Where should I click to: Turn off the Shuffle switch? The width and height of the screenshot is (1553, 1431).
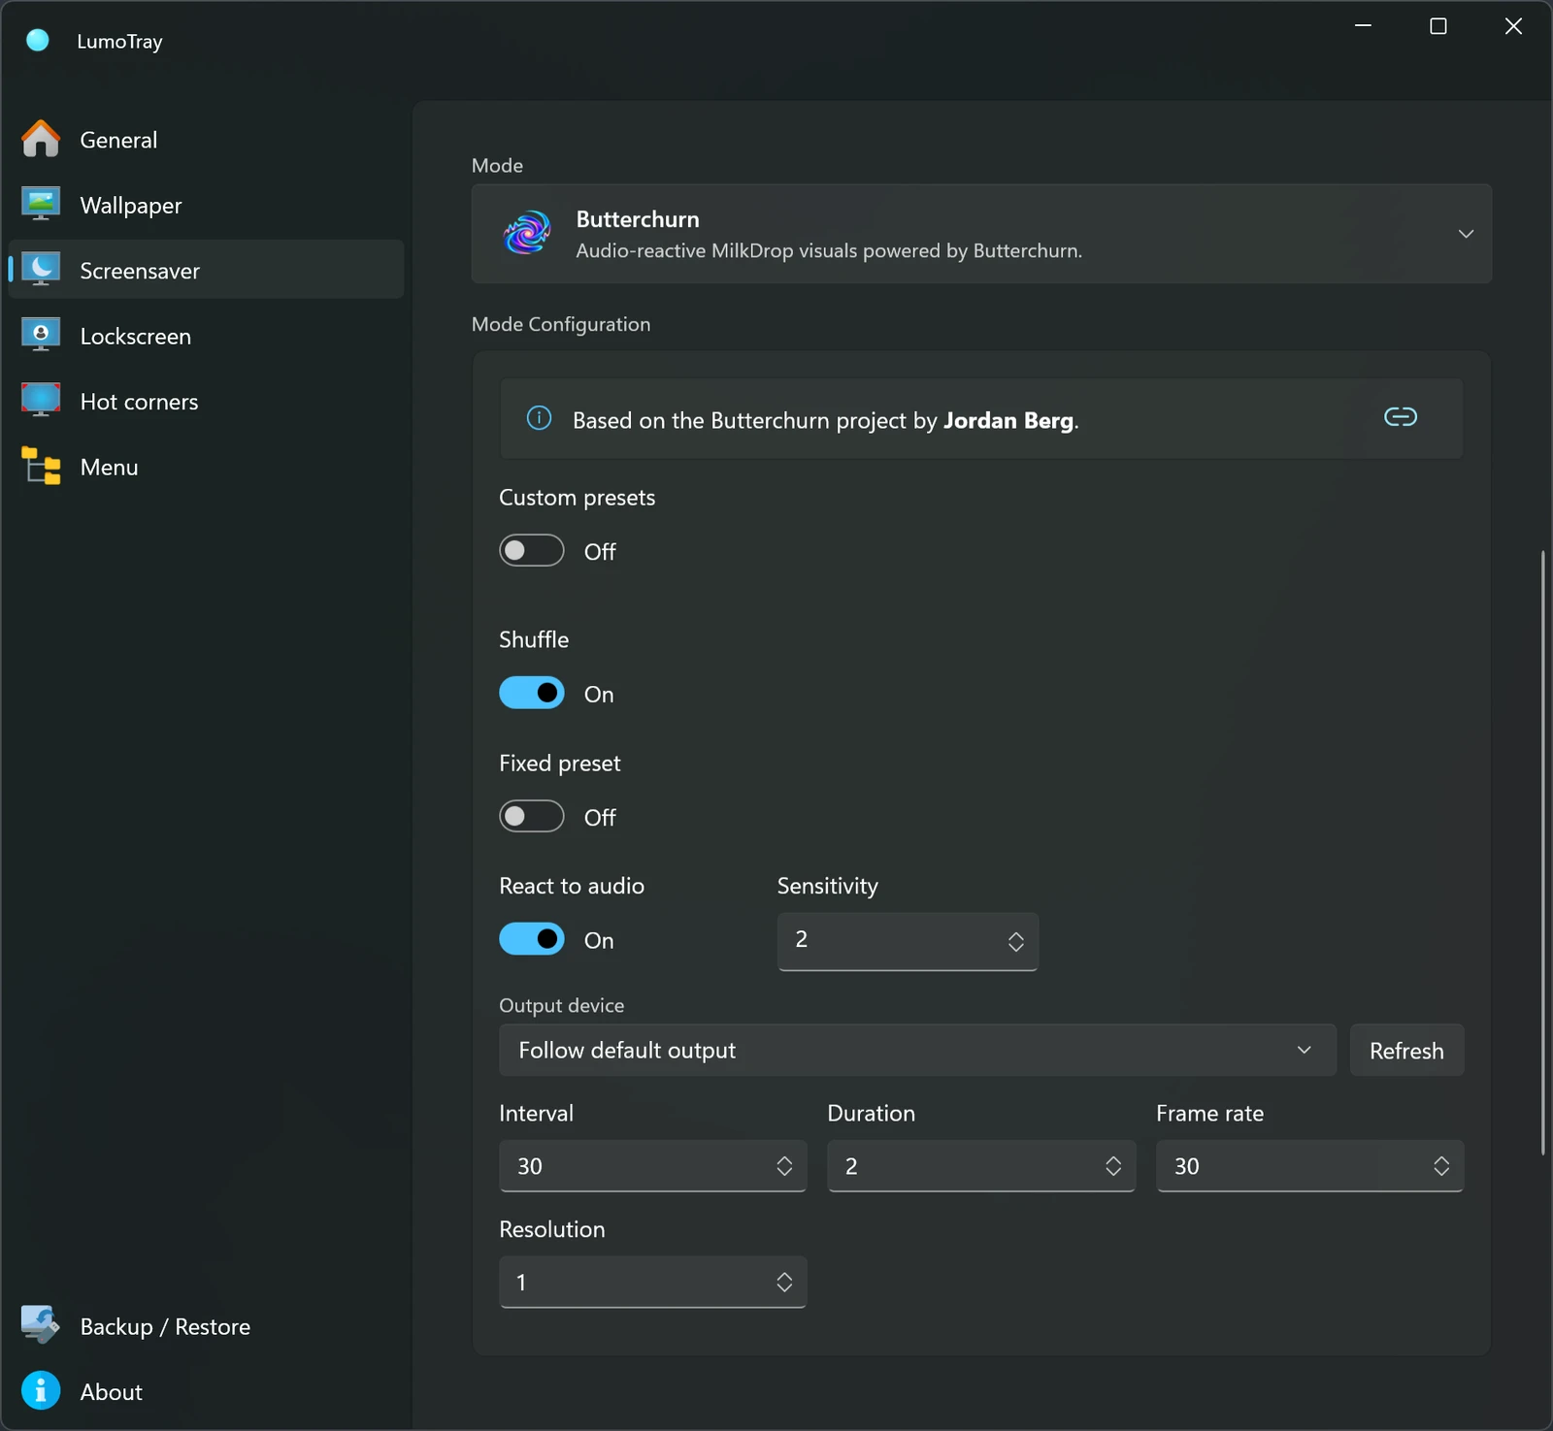tap(532, 693)
